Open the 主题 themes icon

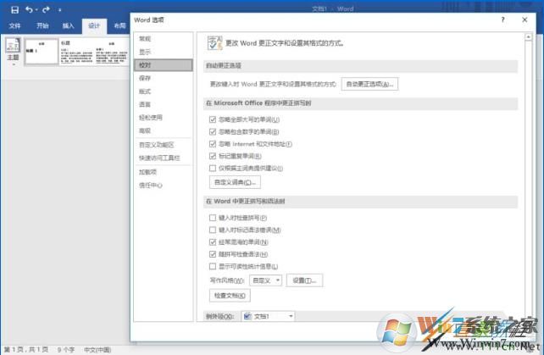[14, 49]
